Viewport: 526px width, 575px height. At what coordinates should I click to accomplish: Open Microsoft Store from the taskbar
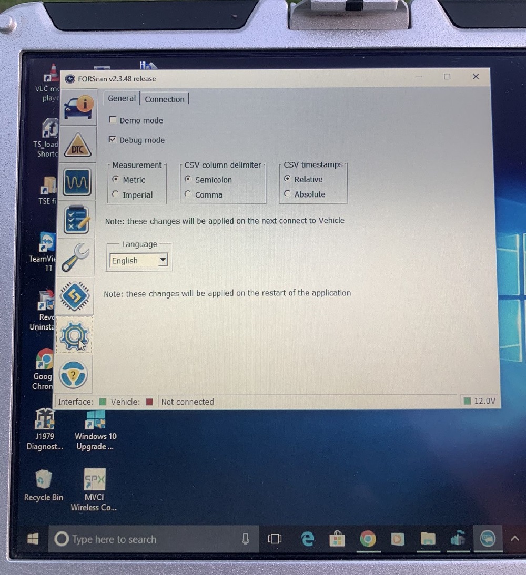(337, 539)
